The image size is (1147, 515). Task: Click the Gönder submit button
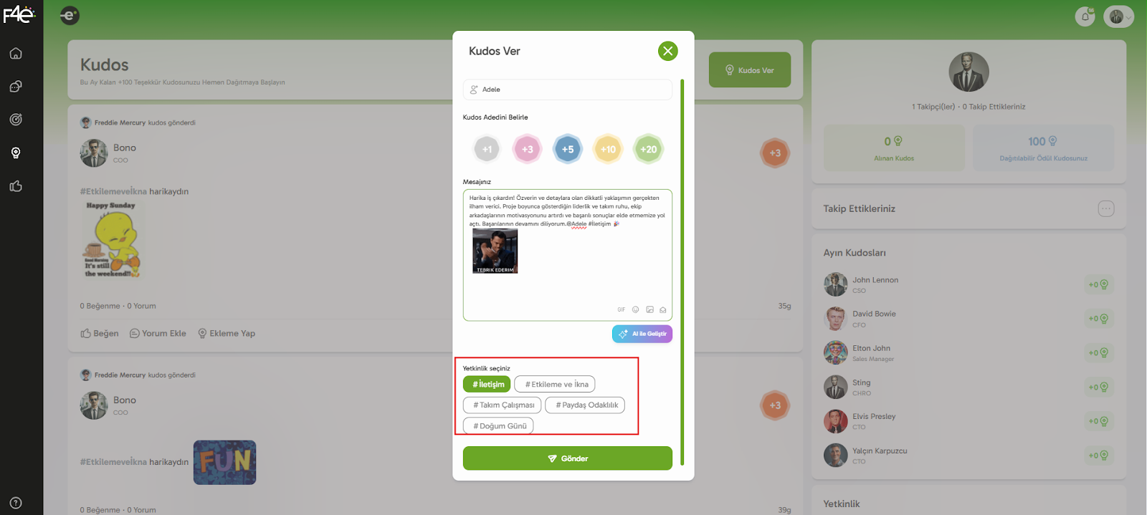(568, 458)
